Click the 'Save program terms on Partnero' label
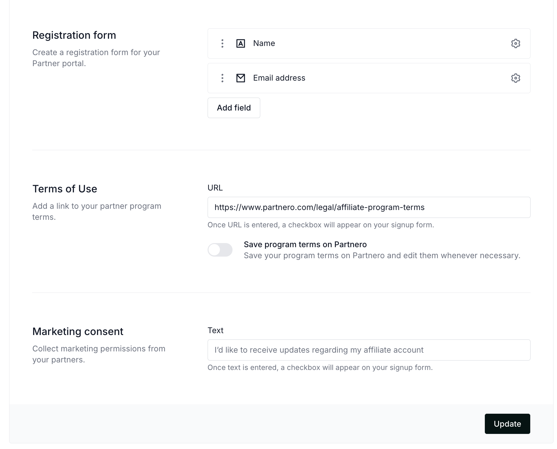This screenshot has height=449, width=557. pyautogui.click(x=305, y=245)
